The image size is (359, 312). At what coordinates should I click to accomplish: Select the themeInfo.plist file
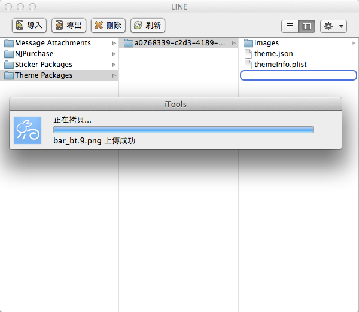[299, 65]
